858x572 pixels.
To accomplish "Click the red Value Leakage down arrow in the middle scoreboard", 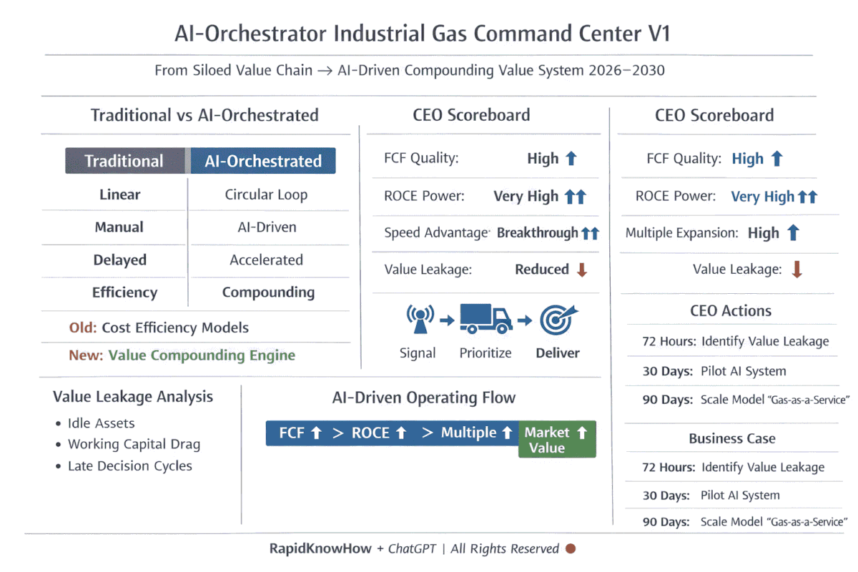I will pyautogui.click(x=581, y=270).
